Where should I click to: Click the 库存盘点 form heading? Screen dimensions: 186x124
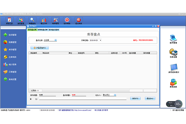pos(94,34)
